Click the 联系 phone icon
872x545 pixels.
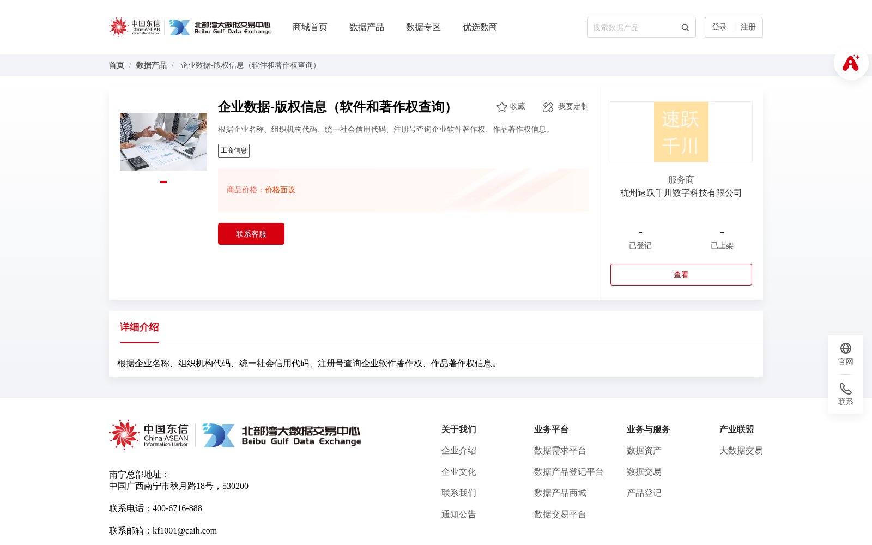(846, 389)
